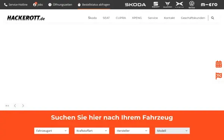The height and width of the screenshot is (140, 224).
Task: Click the stopwatch icon beside Bestellstatus abfragen
Action: click(79, 5)
